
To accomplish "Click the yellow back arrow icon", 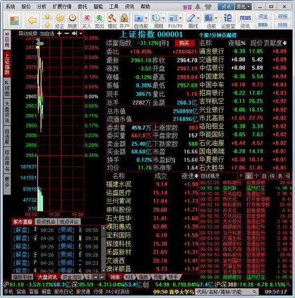I will (32, 20).
